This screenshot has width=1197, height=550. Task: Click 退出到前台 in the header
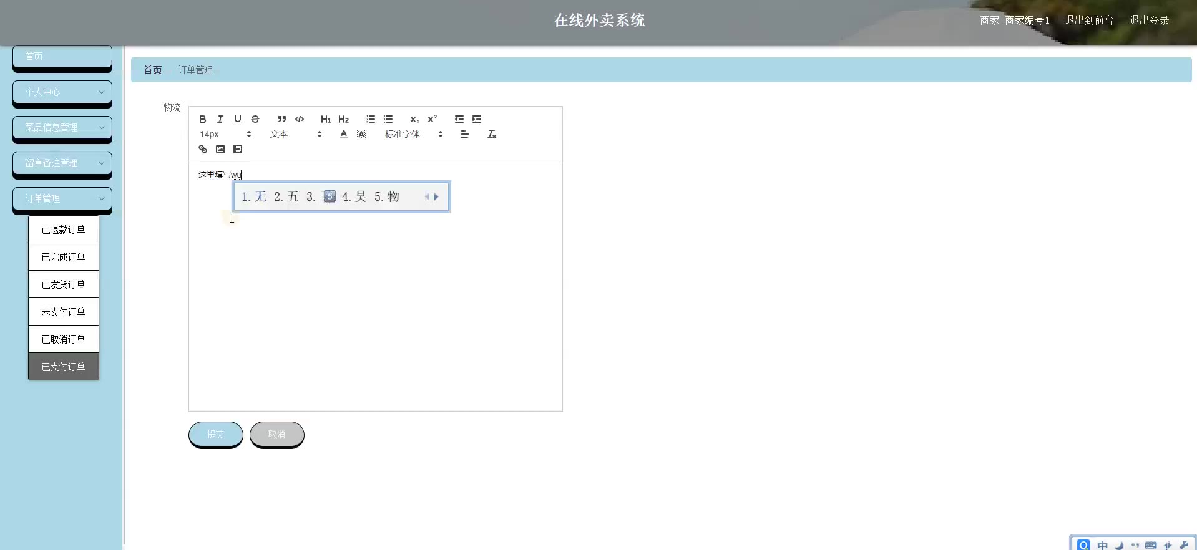(1089, 20)
